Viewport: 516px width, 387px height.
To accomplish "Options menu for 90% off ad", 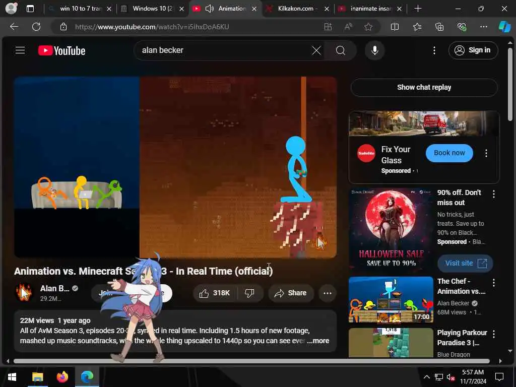I will point(494,194).
